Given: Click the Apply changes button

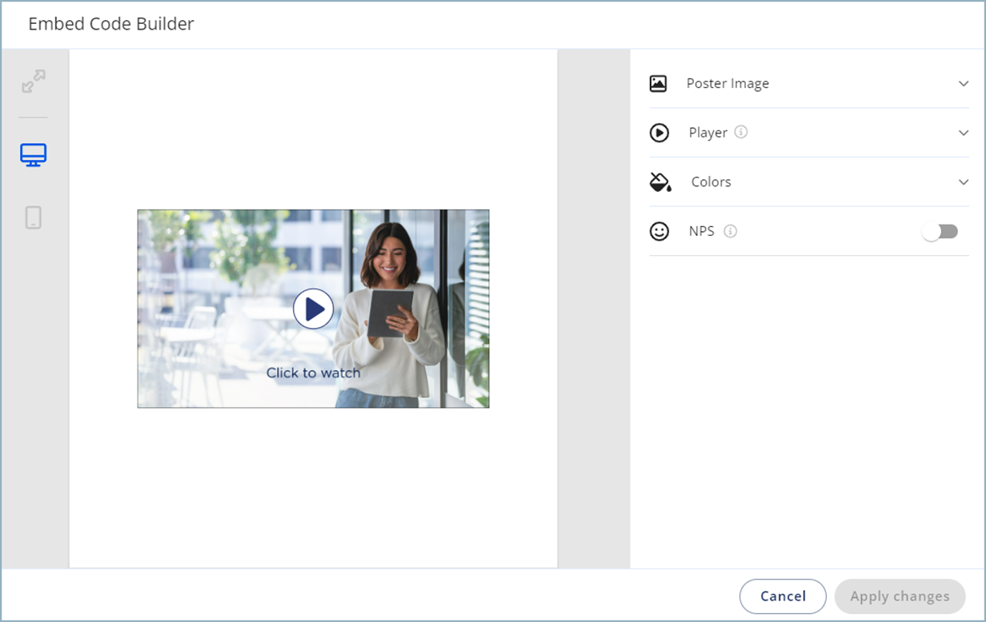Looking at the screenshot, I should click(900, 596).
